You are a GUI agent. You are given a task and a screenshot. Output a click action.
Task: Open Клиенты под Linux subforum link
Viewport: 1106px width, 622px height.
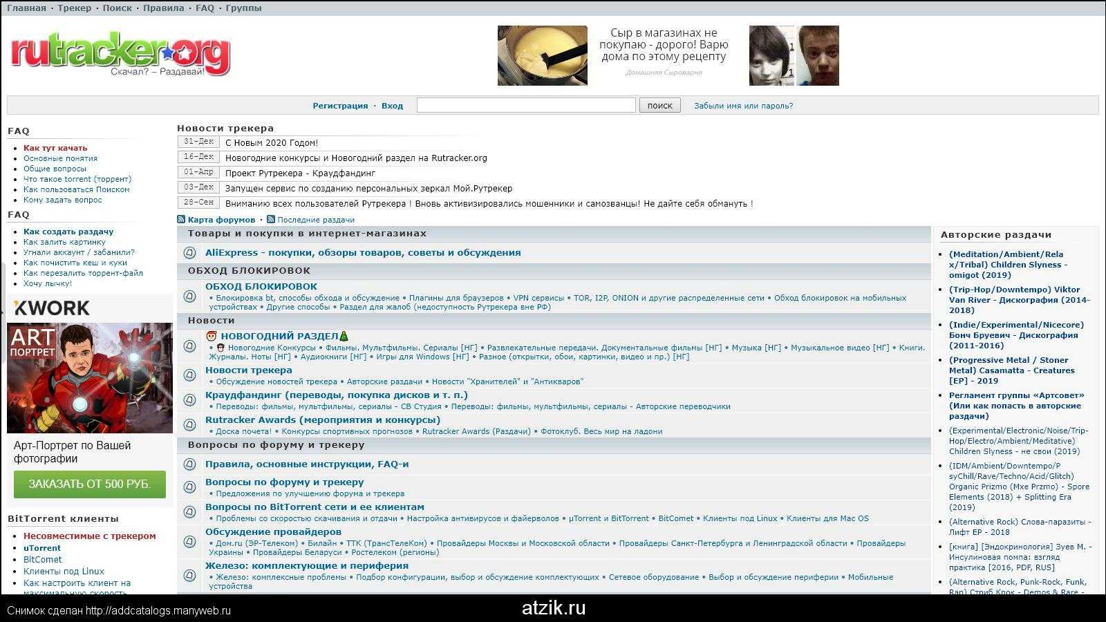click(x=740, y=518)
